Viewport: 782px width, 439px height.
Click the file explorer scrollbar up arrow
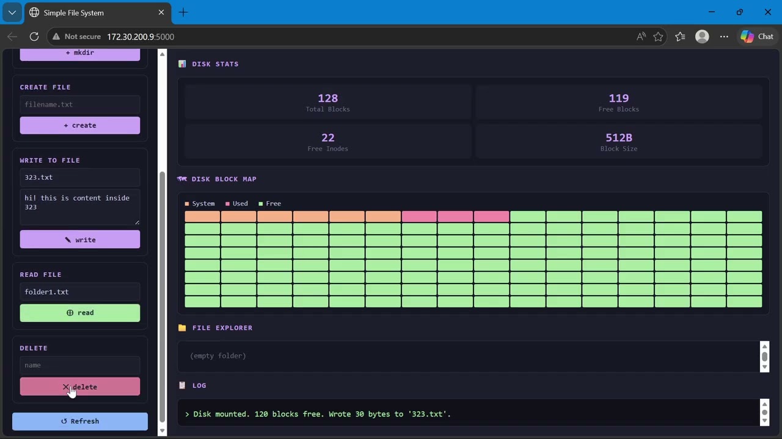click(x=764, y=346)
